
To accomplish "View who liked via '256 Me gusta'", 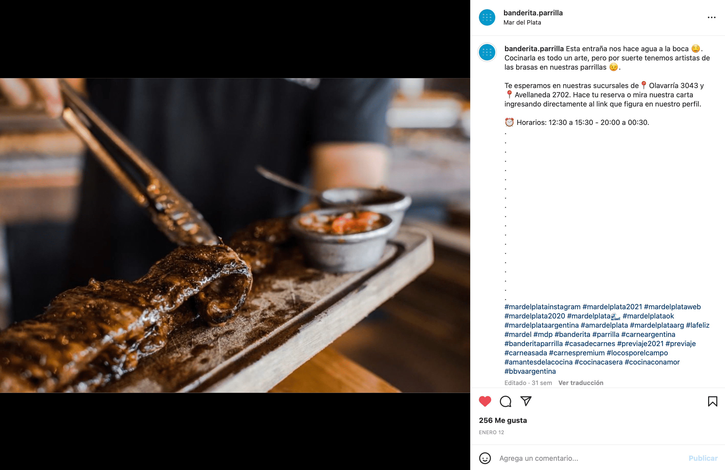I will tap(503, 420).
